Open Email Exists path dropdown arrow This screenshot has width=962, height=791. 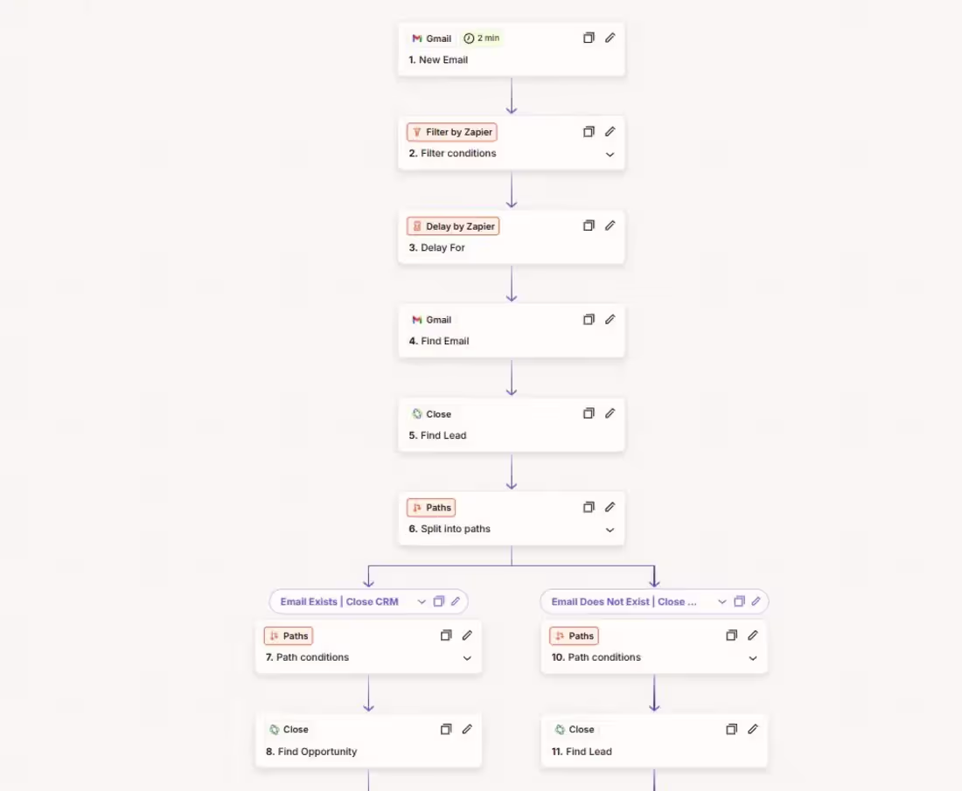(422, 601)
